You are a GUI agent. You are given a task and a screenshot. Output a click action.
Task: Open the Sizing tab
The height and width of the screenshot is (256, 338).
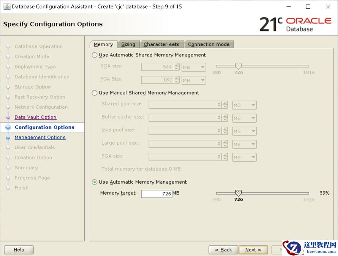128,44
